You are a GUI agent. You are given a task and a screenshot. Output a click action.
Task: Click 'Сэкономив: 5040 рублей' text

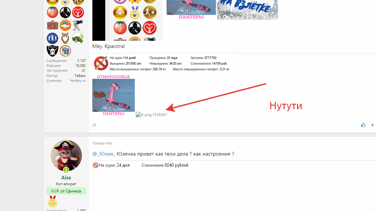click(x=165, y=165)
